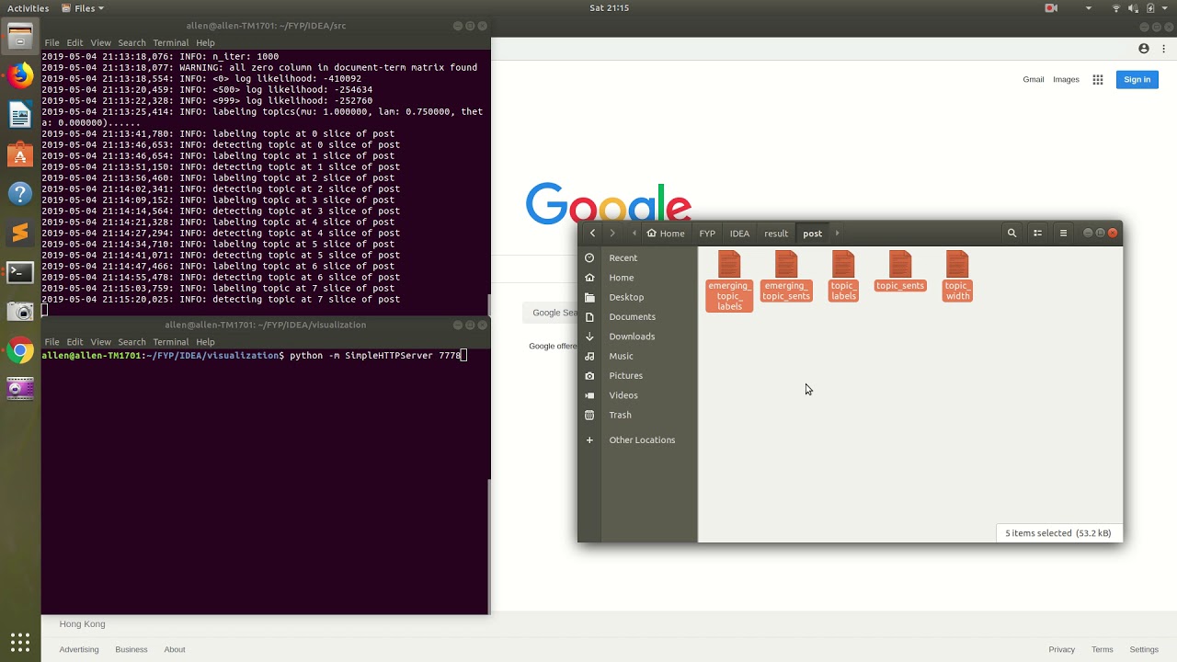Click the Gmail link on the Google page

[x=1034, y=80]
